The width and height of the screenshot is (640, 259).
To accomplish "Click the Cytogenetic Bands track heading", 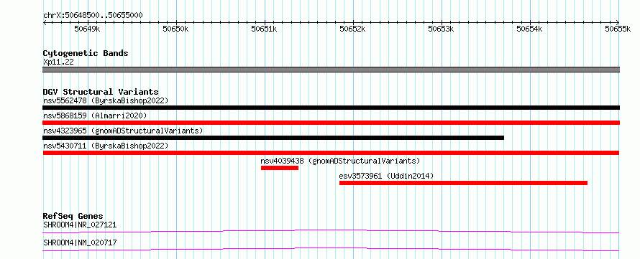I will coord(86,53).
